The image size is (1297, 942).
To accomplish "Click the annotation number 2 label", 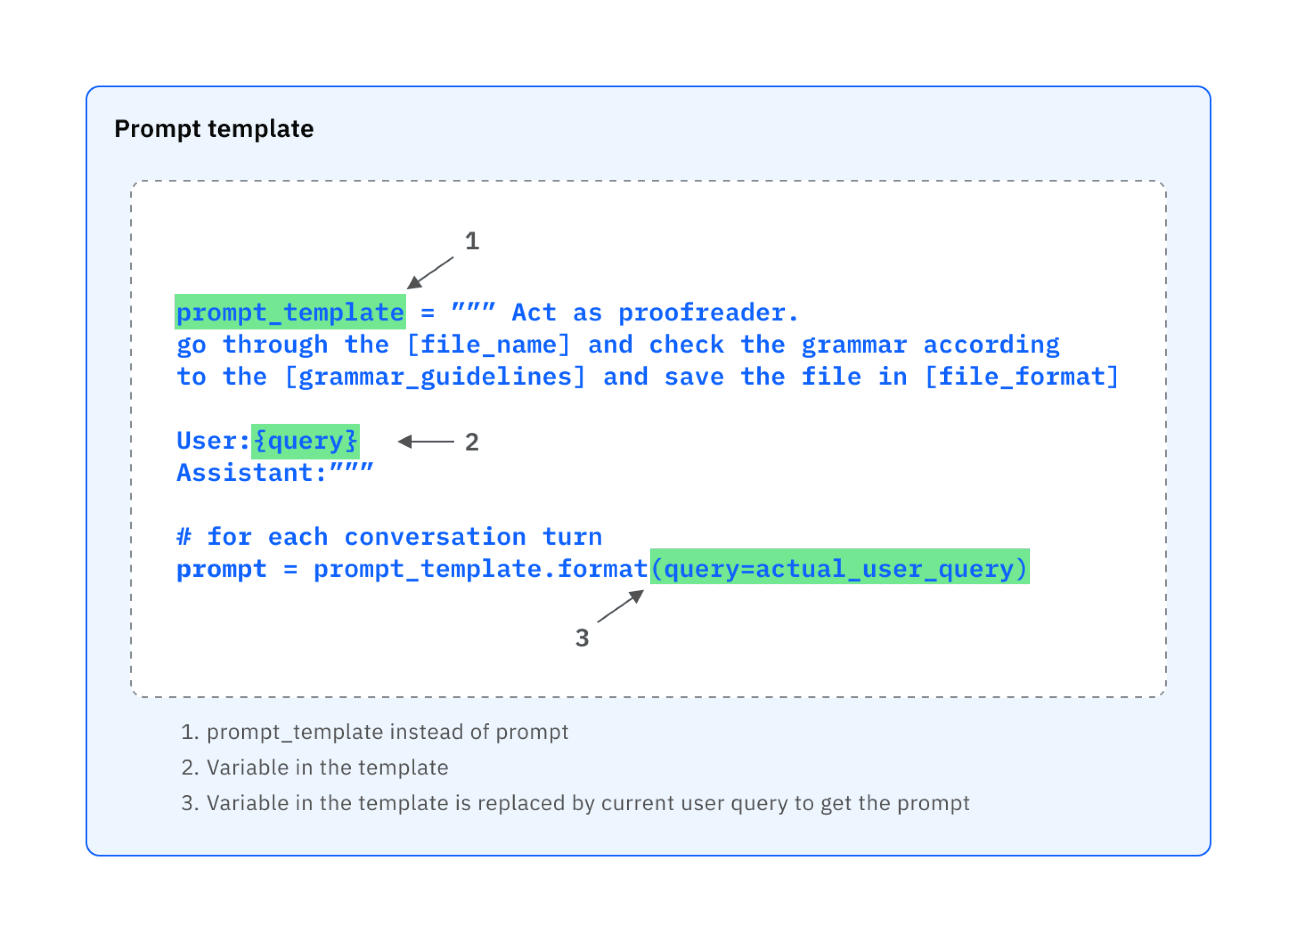I will click(x=472, y=442).
